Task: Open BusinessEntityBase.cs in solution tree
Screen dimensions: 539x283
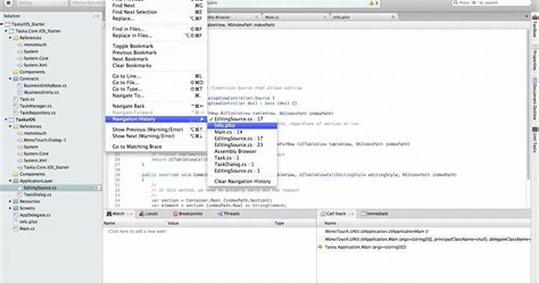Action: point(45,86)
